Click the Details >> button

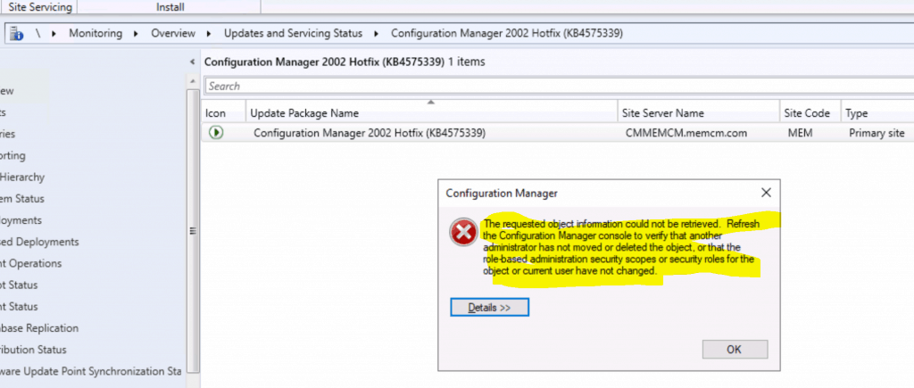coord(489,308)
